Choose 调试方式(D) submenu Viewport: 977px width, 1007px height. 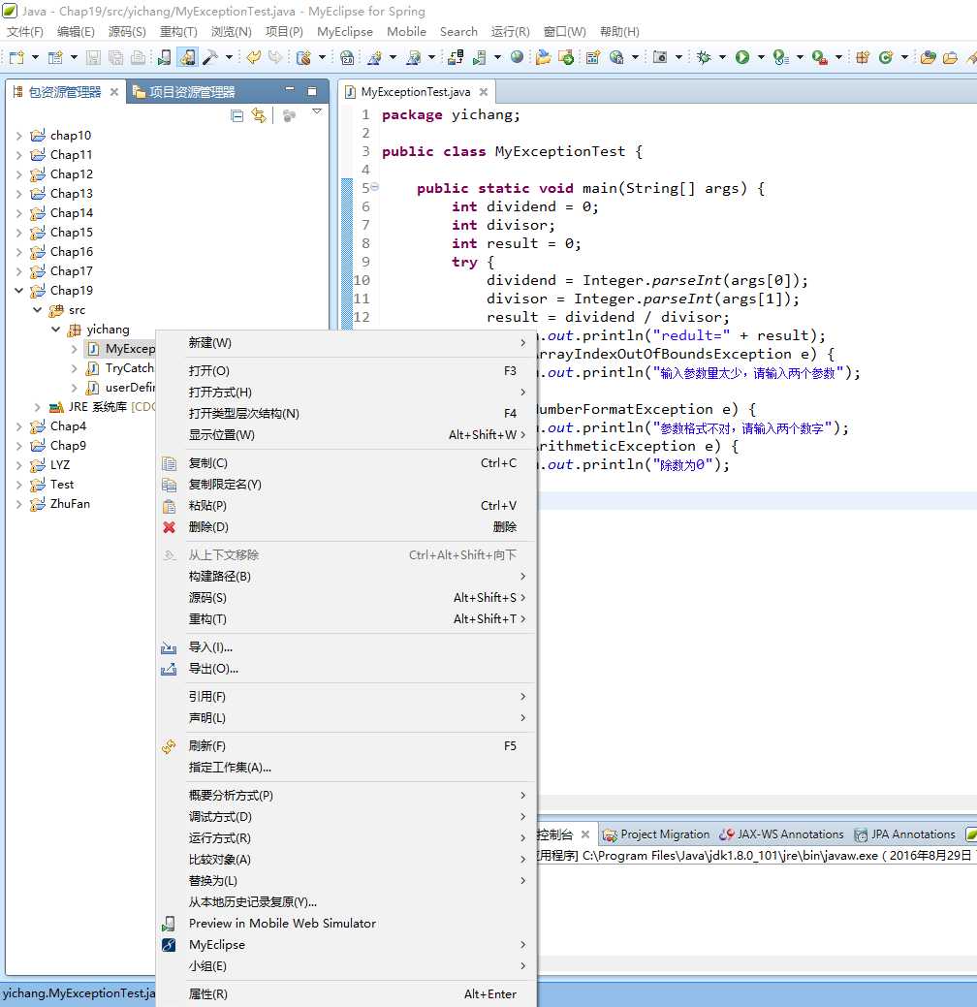coord(346,817)
